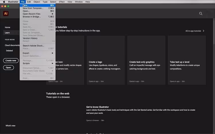This screenshot has height=134, width=215.
Task: Open the Deleted section
Action: coord(9,50)
